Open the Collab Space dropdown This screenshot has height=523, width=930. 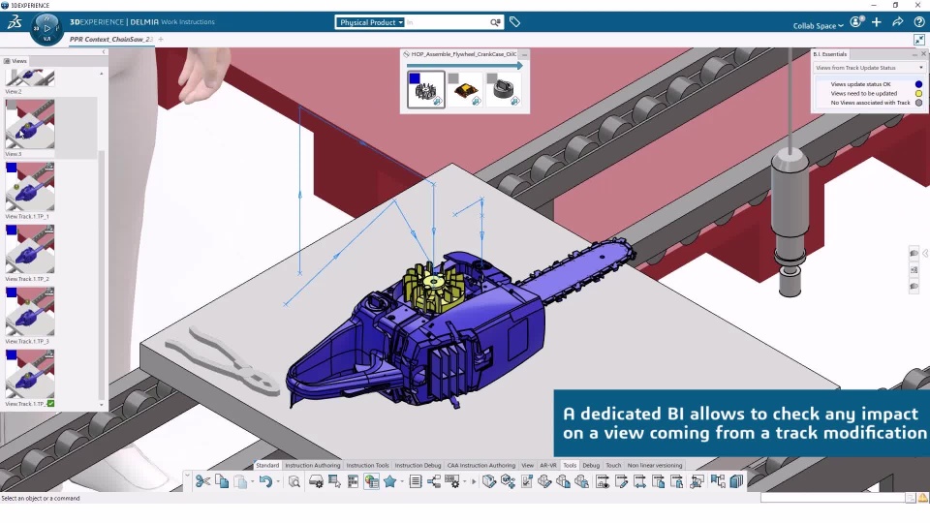tap(818, 25)
